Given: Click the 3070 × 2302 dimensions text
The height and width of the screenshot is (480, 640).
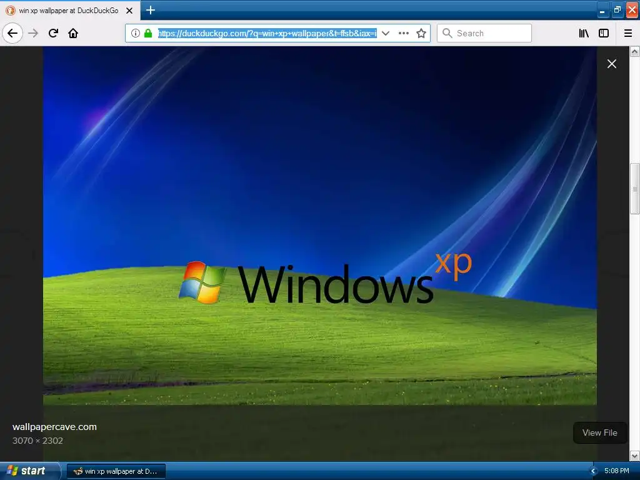Looking at the screenshot, I should pyautogui.click(x=37, y=441).
